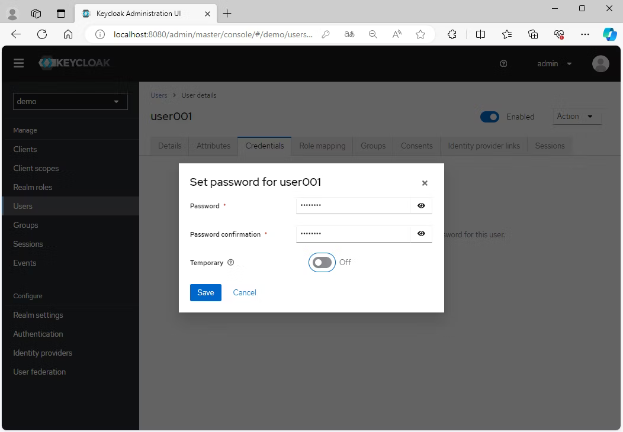Expand the admin account dropdown
This screenshot has width=623, height=432.
tap(554, 64)
